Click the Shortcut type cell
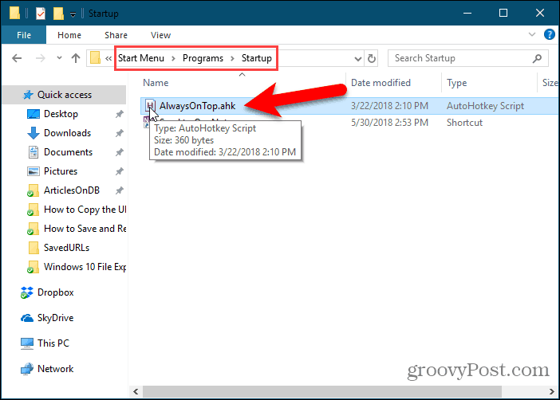The width and height of the screenshot is (560, 400). coord(464,123)
